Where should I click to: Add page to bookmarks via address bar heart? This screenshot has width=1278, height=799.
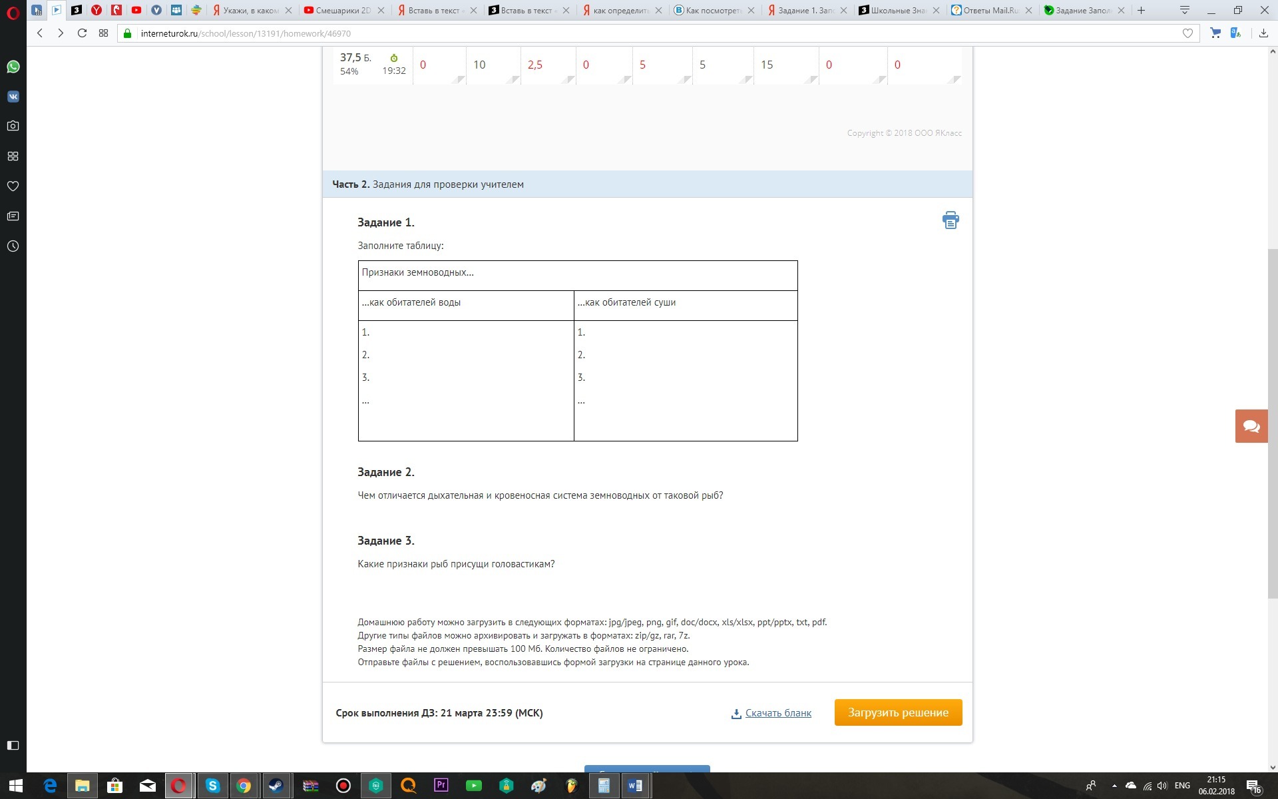[x=1187, y=33]
